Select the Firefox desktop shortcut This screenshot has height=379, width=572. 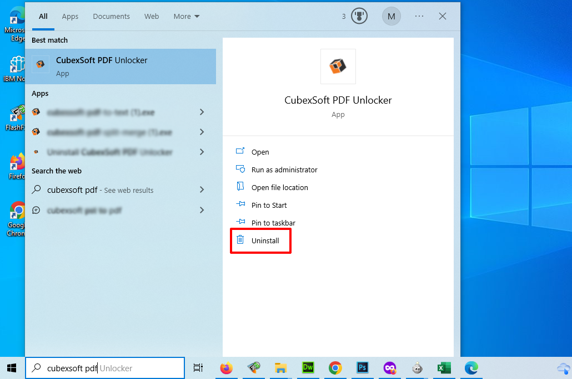[17, 166]
